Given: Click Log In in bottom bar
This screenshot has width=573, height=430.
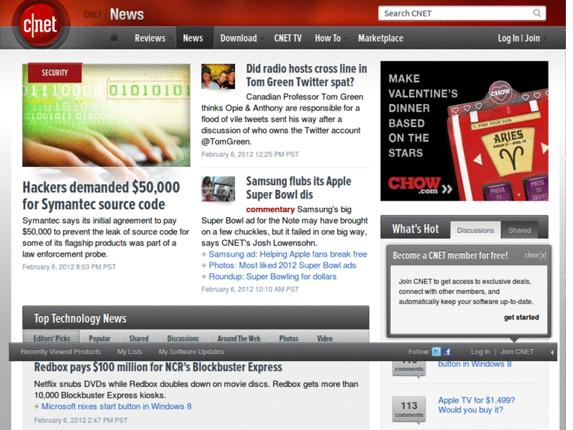Looking at the screenshot, I should (x=480, y=352).
